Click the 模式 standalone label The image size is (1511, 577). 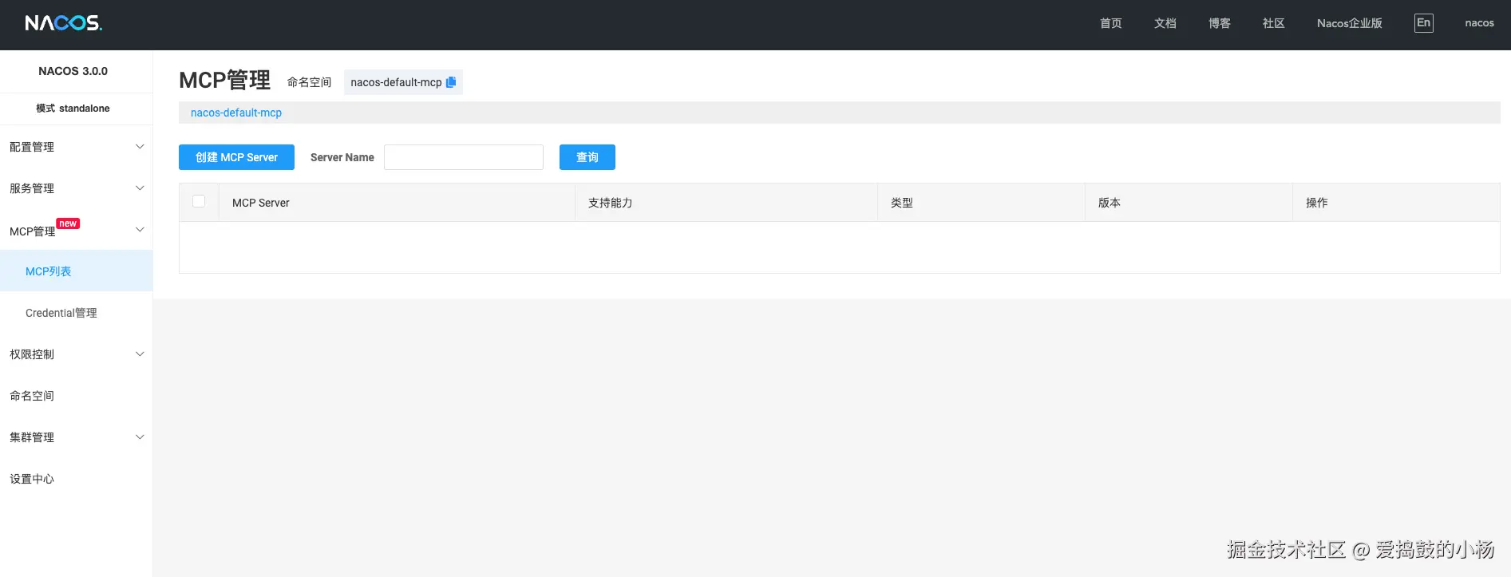[x=73, y=109]
